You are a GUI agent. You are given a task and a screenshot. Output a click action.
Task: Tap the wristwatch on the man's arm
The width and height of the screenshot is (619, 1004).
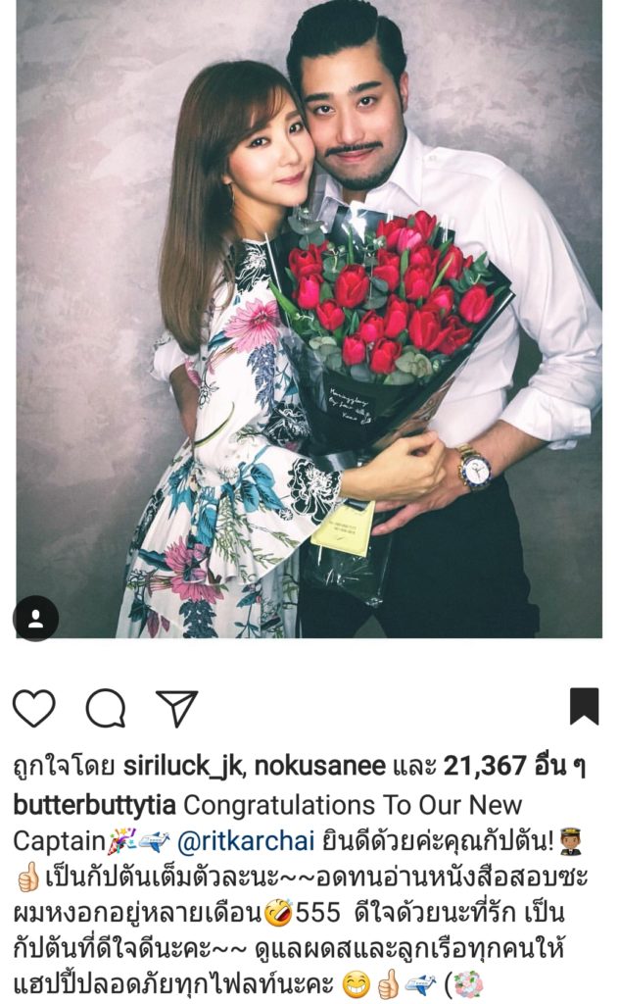click(474, 468)
